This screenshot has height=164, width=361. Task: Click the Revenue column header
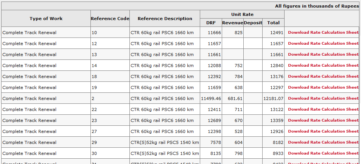click(232, 23)
